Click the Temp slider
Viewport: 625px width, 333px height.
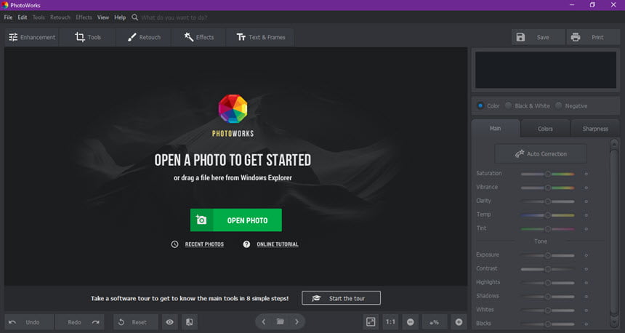(x=548, y=215)
